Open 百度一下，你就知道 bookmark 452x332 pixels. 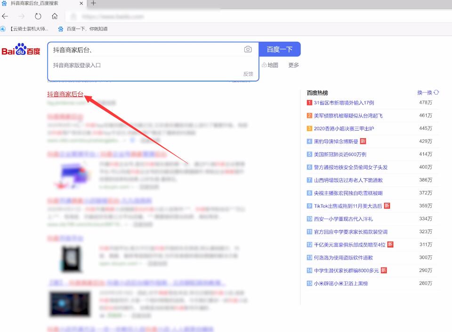point(83,29)
